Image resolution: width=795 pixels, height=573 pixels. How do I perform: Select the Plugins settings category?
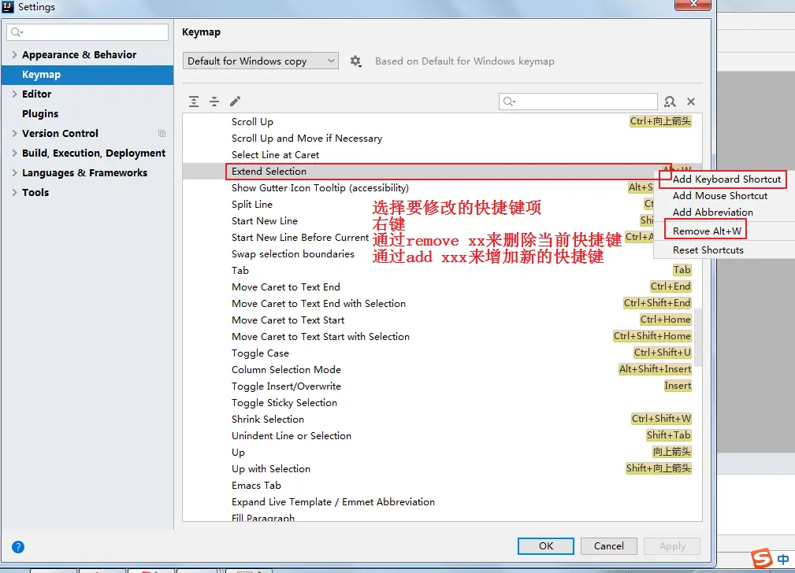click(x=40, y=114)
